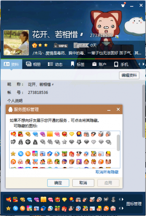
Task: Page the lower icon row left in the bottom bar
Action: pos(119,208)
